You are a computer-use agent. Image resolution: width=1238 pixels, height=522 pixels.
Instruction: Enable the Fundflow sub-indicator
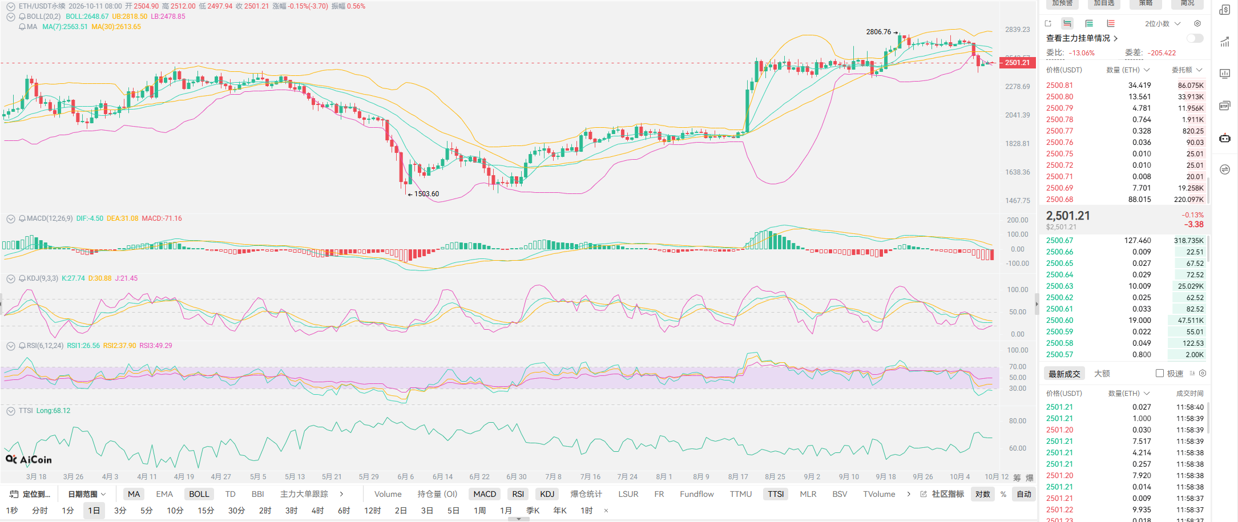tap(697, 494)
